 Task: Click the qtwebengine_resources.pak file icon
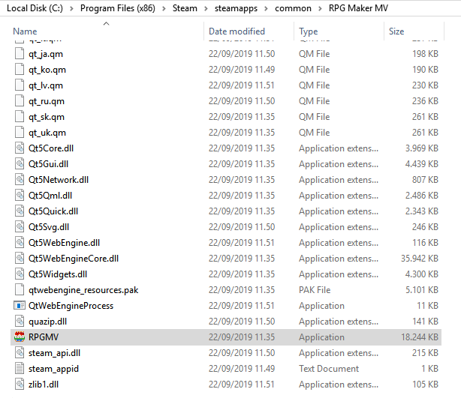[20, 290]
